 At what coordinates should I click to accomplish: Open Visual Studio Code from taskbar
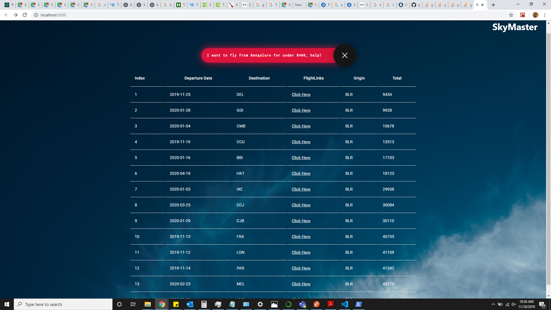pos(345,304)
